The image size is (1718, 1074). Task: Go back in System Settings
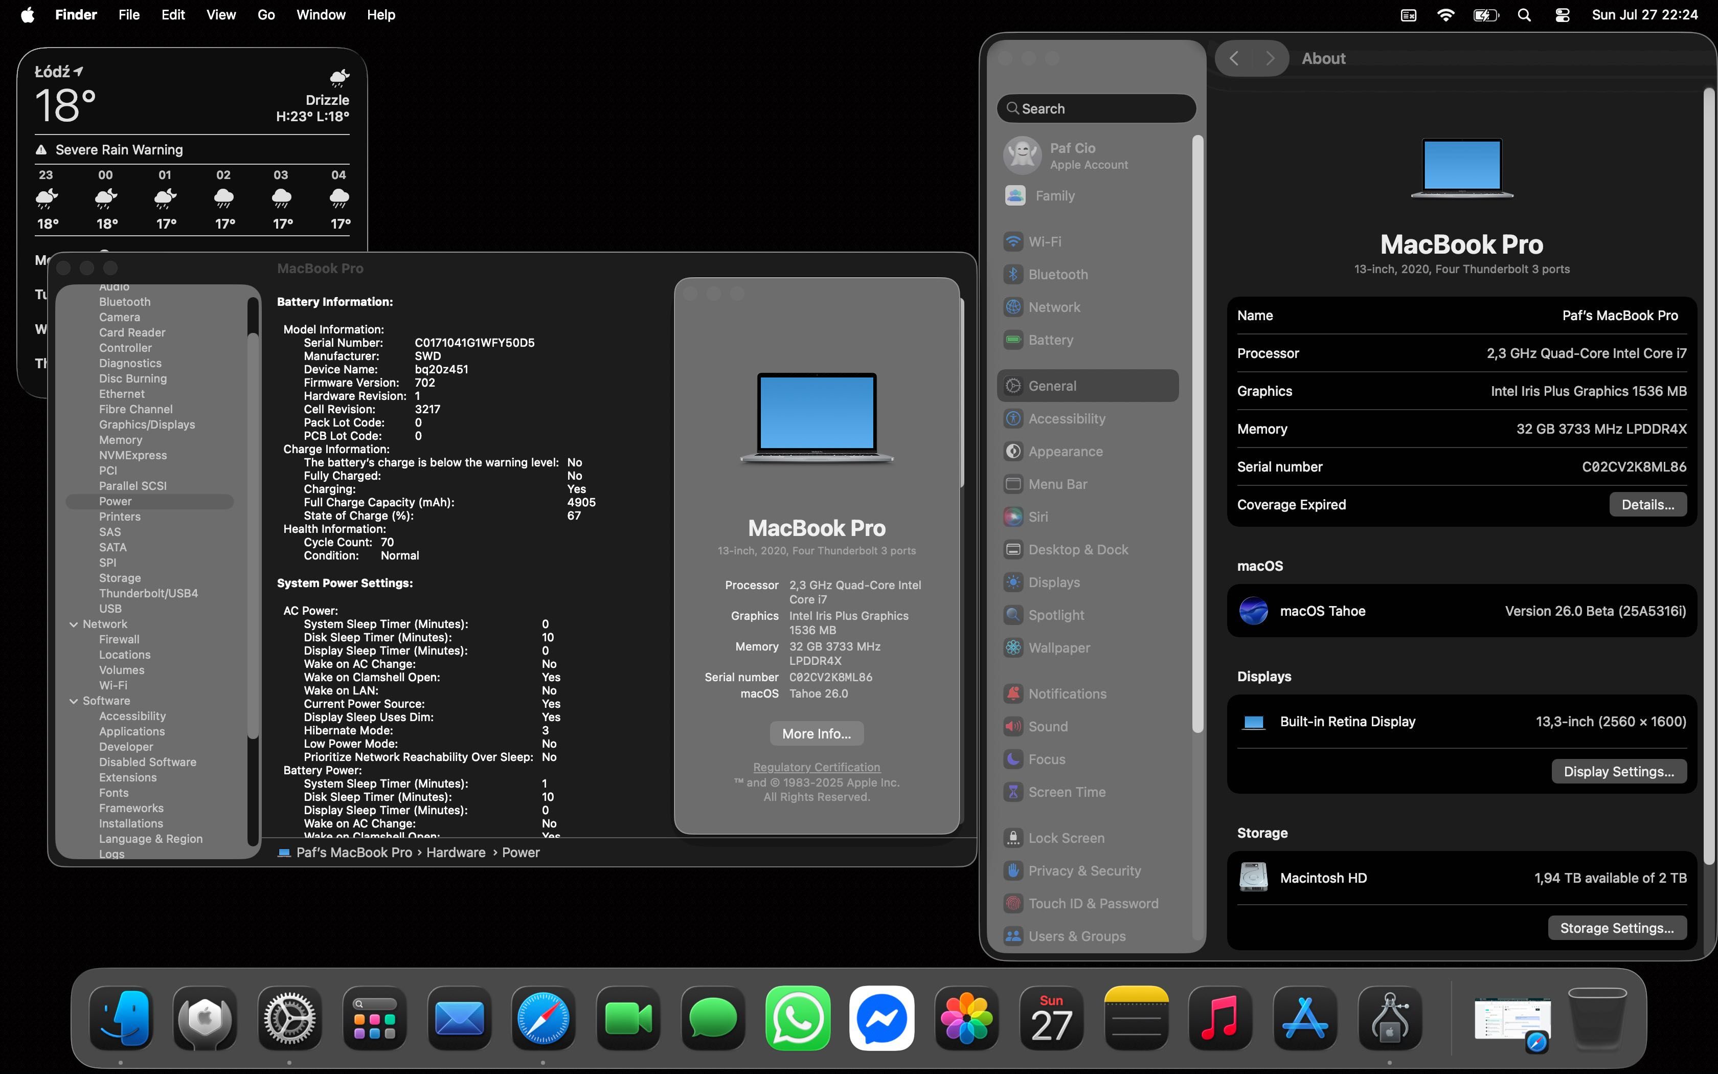pyautogui.click(x=1234, y=58)
